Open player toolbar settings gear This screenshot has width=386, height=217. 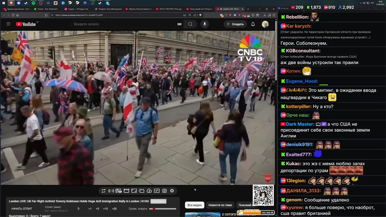(x=172, y=191)
